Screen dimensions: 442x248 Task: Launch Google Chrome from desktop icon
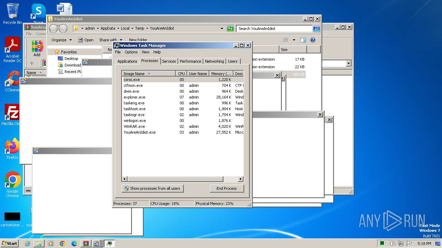12,185
